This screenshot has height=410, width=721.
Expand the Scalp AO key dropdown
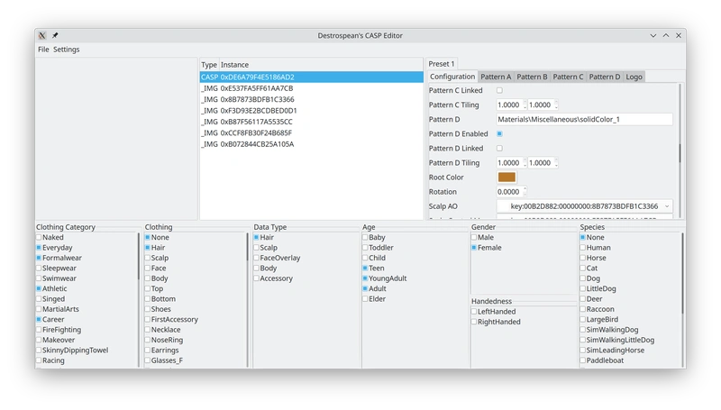click(x=667, y=206)
